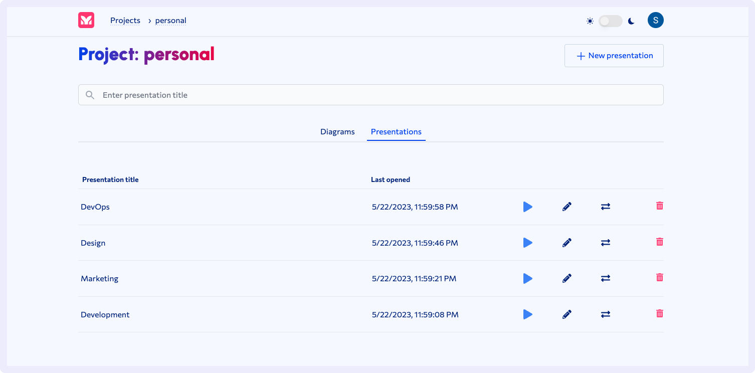Delete the Development presentation
Image resolution: width=755 pixels, height=373 pixels.
click(660, 314)
